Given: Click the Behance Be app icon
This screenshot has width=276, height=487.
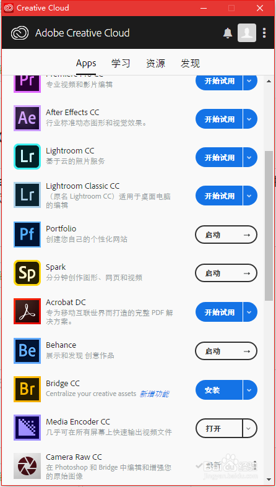Looking at the screenshot, I should tap(27, 351).
